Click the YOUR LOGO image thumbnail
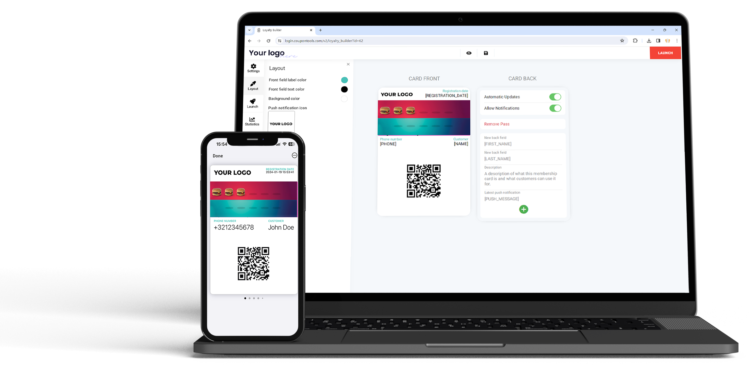Screen dimensions: 754x377 281,124
